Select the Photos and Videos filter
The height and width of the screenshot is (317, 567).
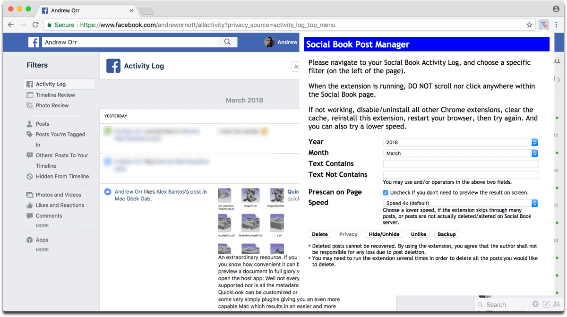pos(59,195)
